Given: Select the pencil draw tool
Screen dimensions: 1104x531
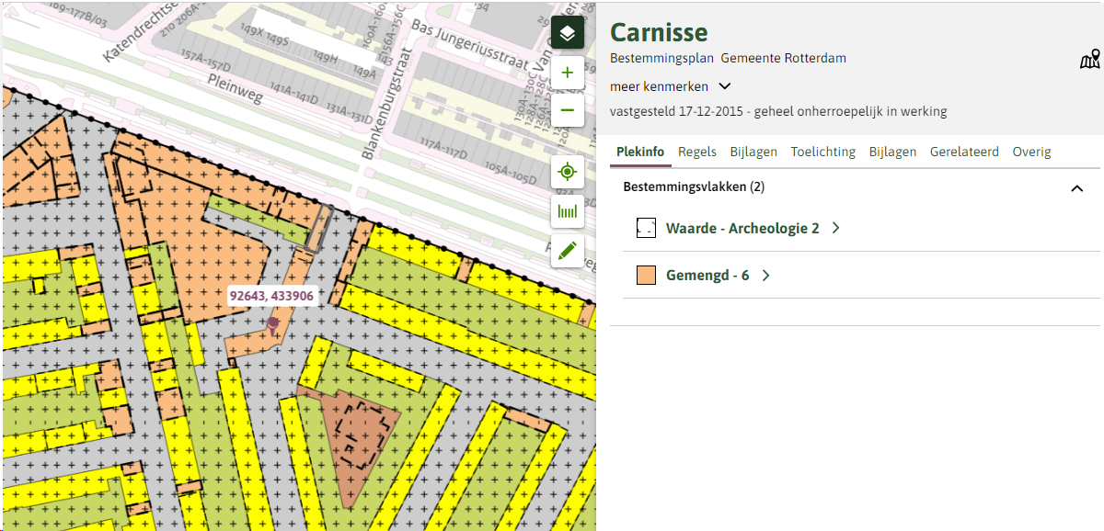Looking at the screenshot, I should [568, 250].
